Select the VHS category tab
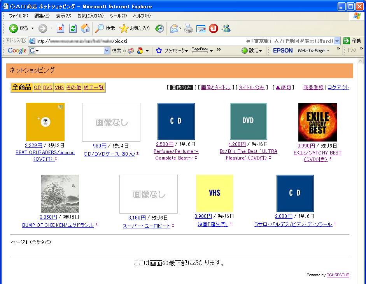The height and width of the screenshot is (284, 366). [59, 88]
